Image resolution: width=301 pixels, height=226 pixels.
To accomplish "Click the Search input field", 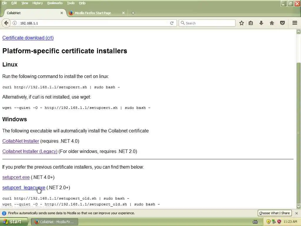I will tap(207, 23).
